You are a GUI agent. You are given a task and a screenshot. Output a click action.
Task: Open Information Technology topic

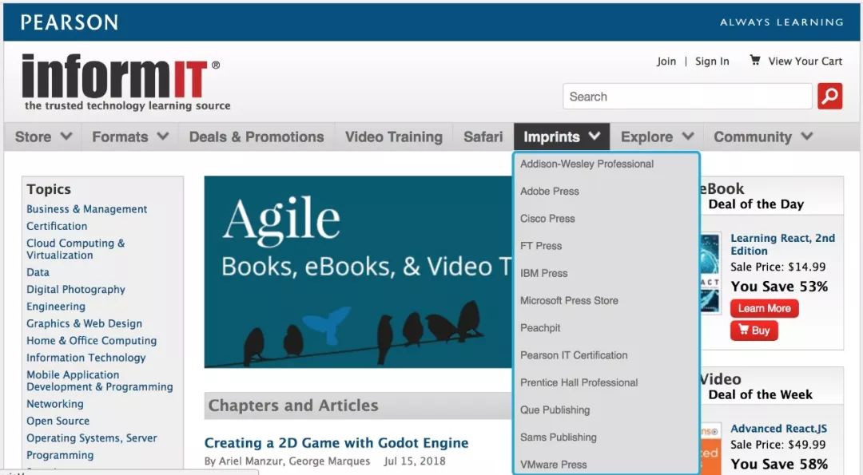pos(86,358)
